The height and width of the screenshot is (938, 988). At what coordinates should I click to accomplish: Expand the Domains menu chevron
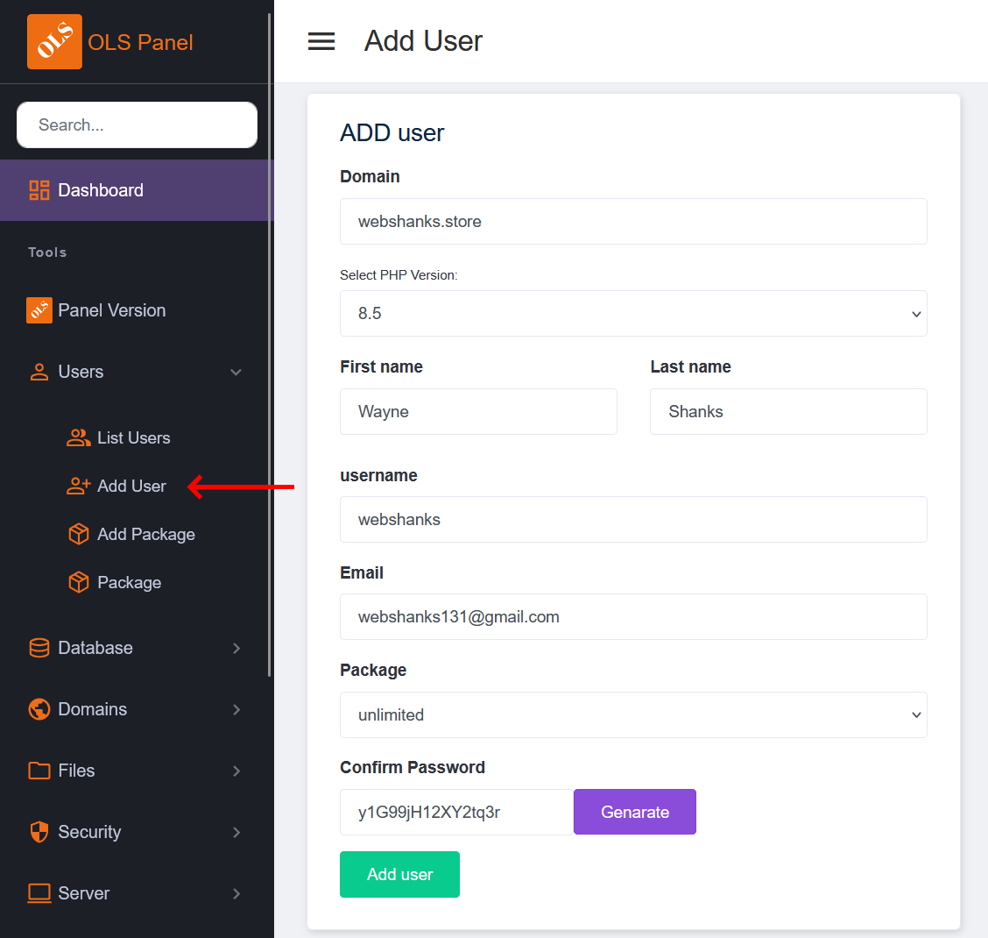pos(236,709)
